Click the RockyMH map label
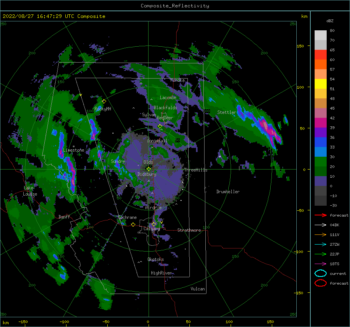 (103, 109)
